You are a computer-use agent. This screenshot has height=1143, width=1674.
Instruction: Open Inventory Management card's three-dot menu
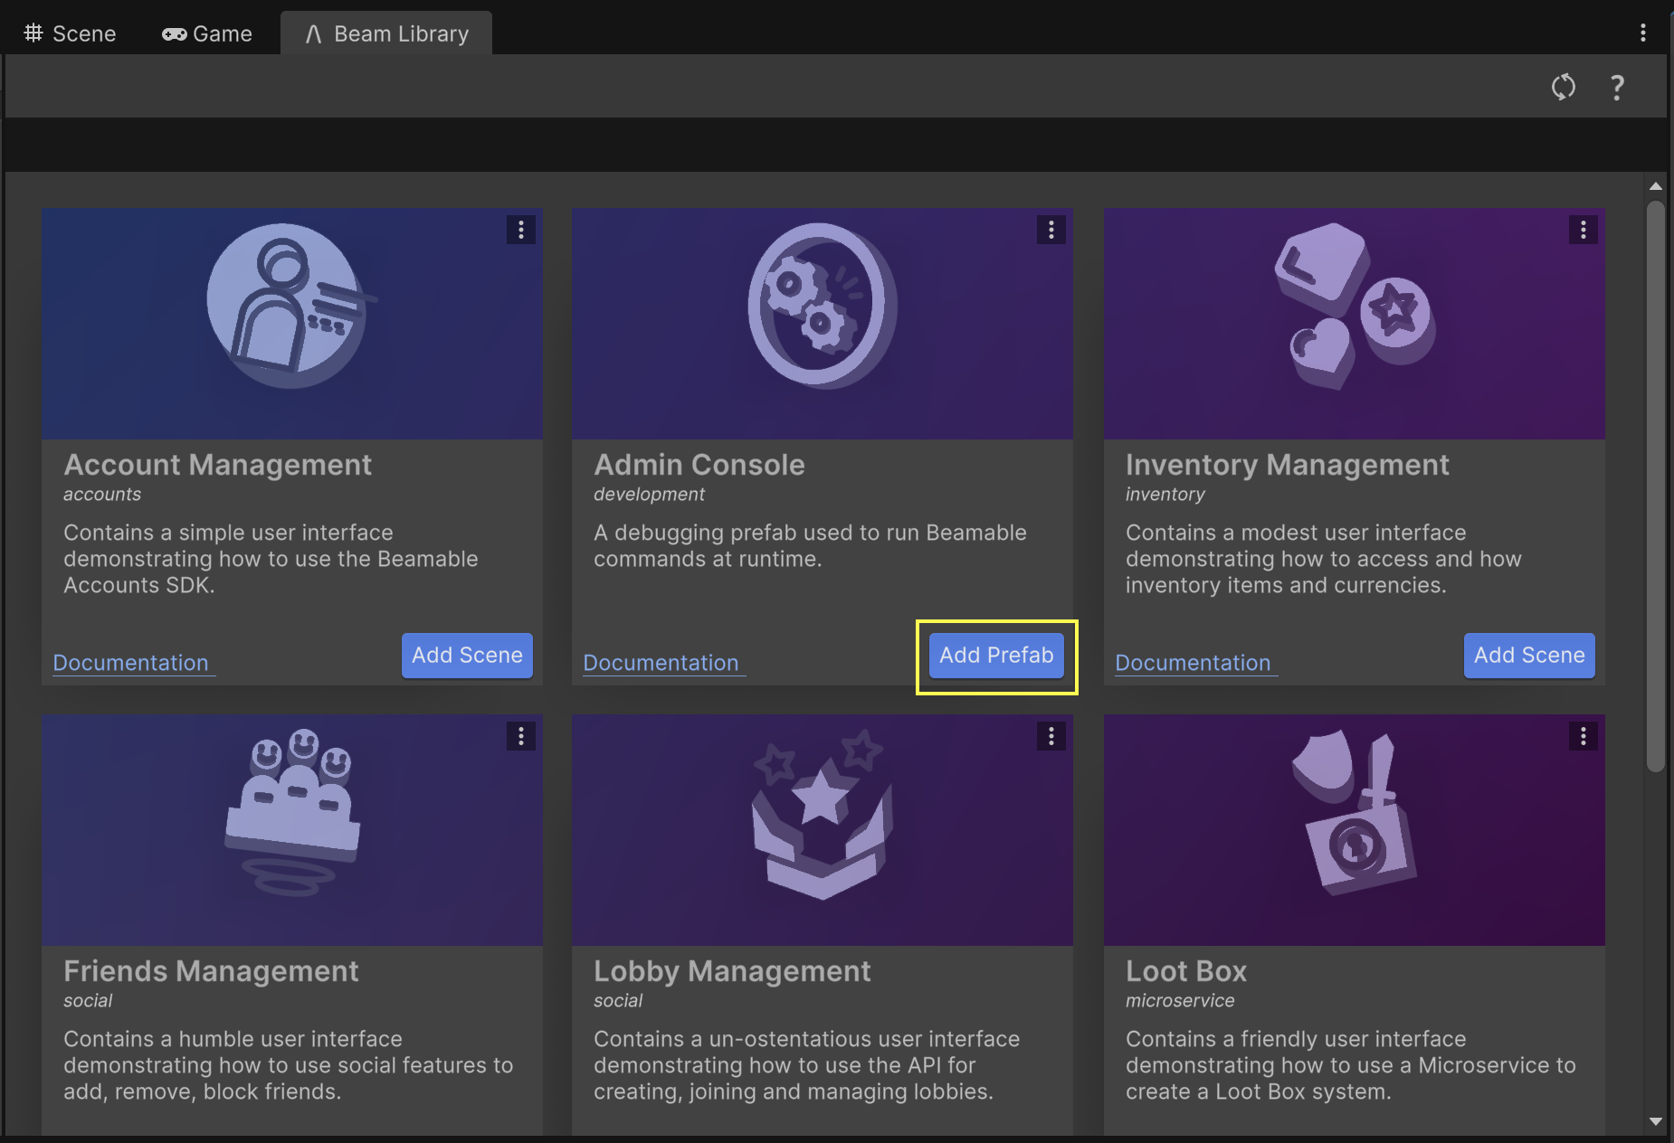tap(1583, 230)
